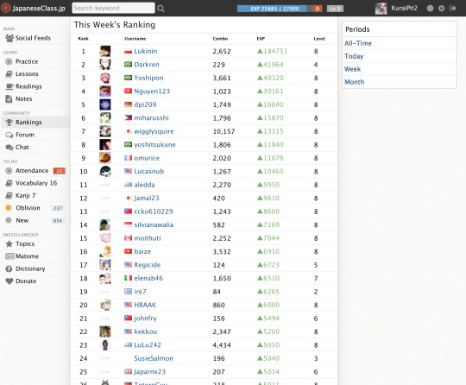This screenshot has width=466, height=385.
Task: Select Rankings in sidebar
Action: point(28,123)
